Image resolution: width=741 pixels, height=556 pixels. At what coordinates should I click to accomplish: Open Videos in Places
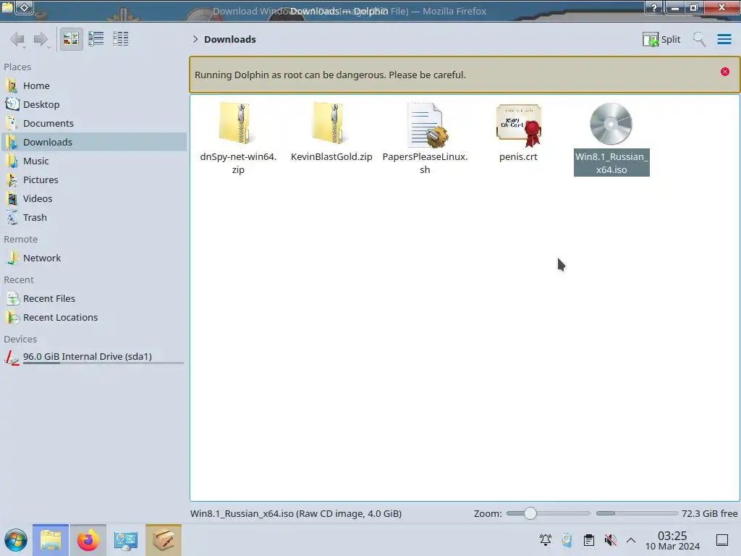click(94, 199)
